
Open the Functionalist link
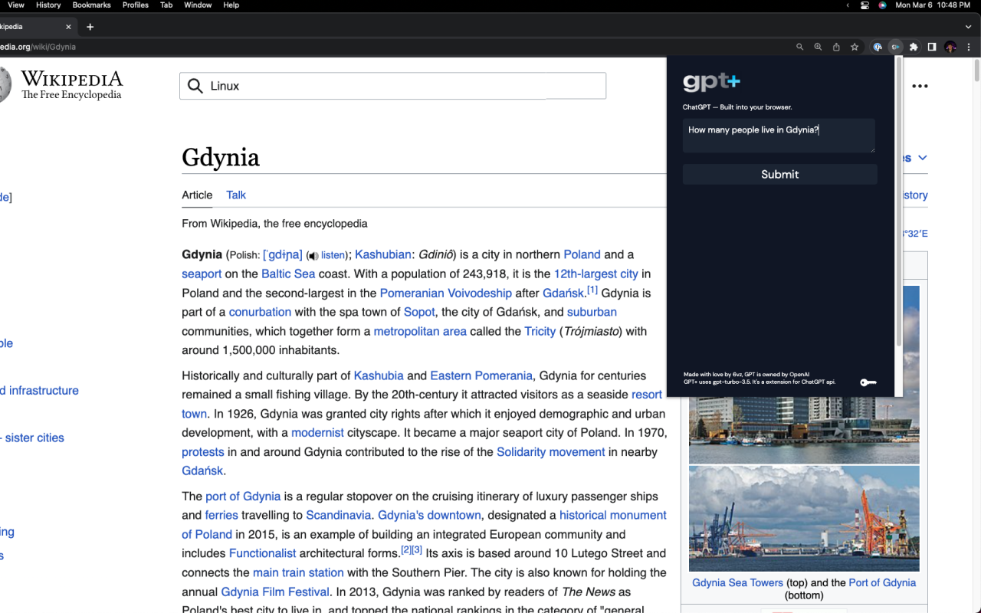pyautogui.click(x=262, y=553)
